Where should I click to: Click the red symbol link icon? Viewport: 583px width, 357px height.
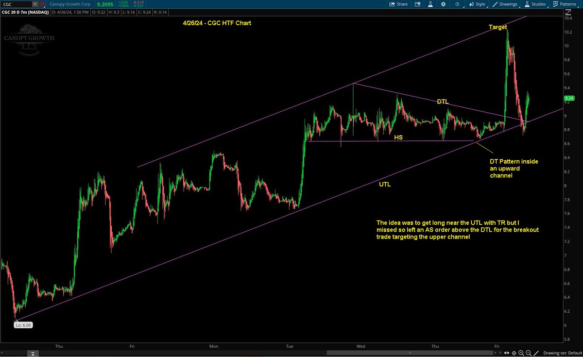43,4
